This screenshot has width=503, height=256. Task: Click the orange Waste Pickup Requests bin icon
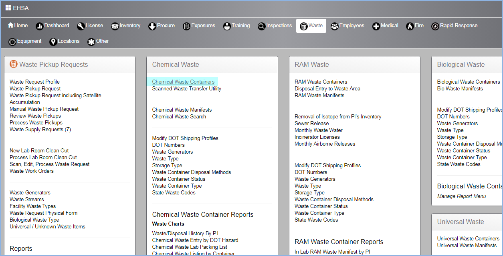click(x=14, y=64)
